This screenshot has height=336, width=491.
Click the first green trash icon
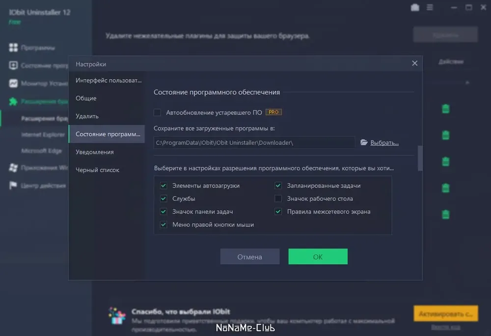pos(446,109)
